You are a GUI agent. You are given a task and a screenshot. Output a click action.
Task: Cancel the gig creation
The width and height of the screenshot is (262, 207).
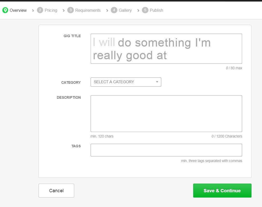[x=56, y=190]
